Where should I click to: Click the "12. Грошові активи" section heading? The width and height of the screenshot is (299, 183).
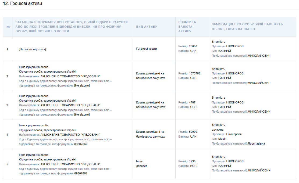point(22,4)
